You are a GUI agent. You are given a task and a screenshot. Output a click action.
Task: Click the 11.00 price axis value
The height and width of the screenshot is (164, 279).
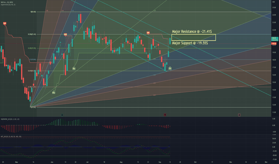[274, 112]
